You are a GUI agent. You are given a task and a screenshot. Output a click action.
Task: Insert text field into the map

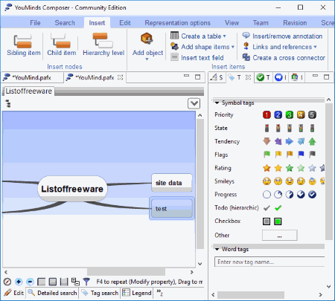(197, 57)
